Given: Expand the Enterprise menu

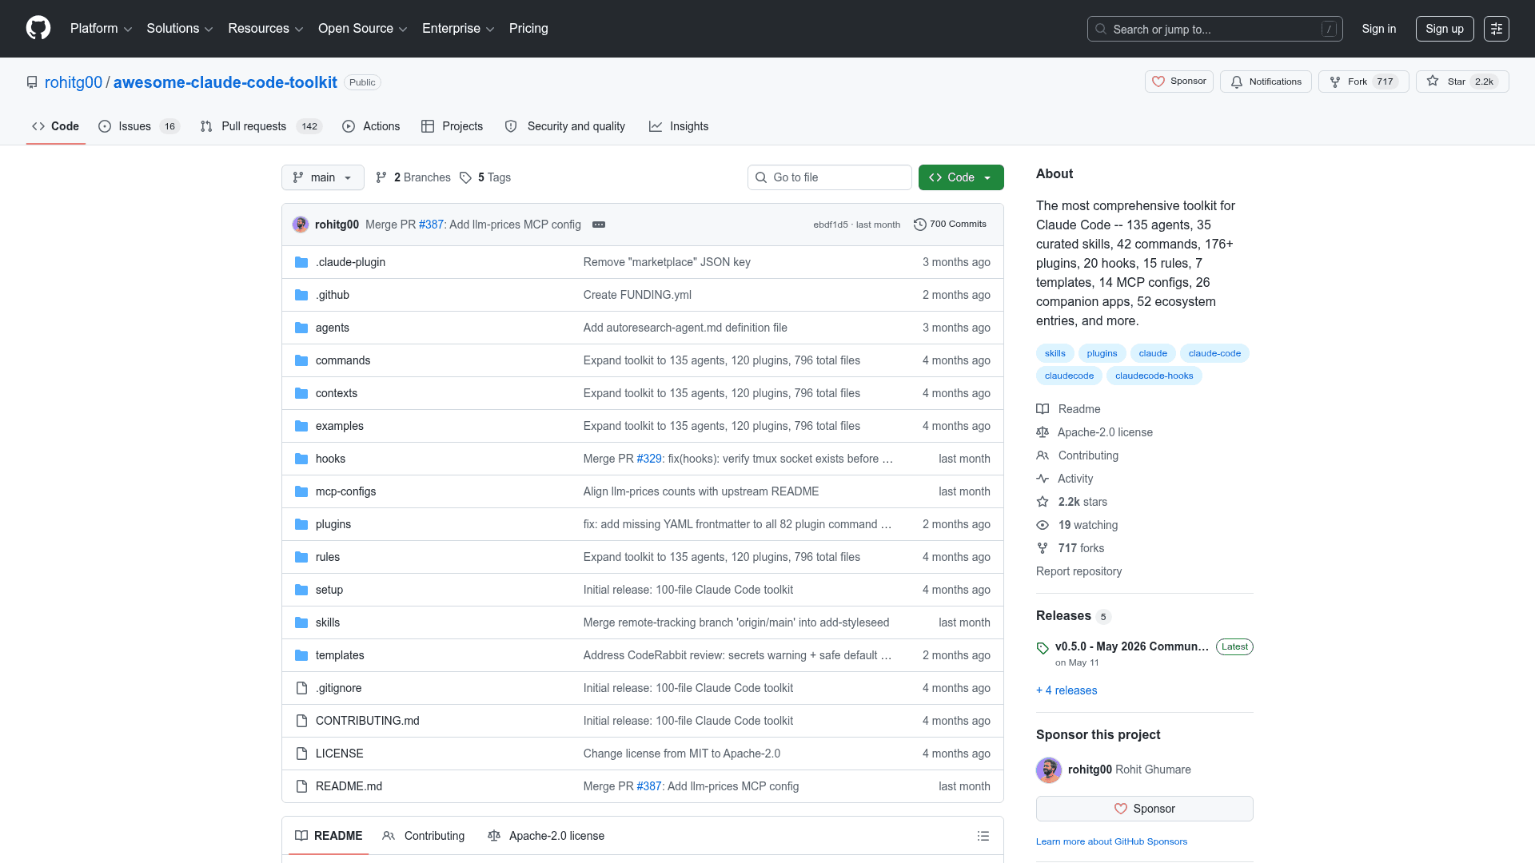Looking at the screenshot, I should tap(458, 29).
